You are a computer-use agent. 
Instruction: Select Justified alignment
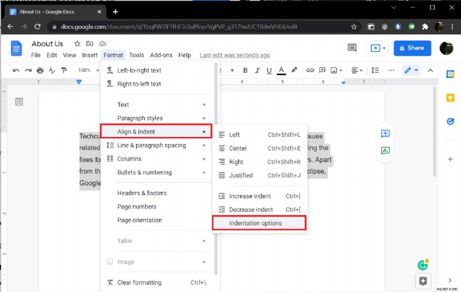[x=260, y=176]
